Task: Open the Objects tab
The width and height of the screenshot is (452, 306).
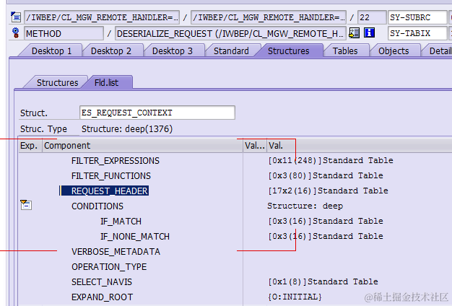Action: pos(394,51)
